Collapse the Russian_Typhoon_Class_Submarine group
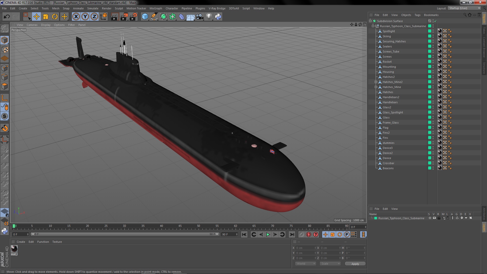 [373, 26]
